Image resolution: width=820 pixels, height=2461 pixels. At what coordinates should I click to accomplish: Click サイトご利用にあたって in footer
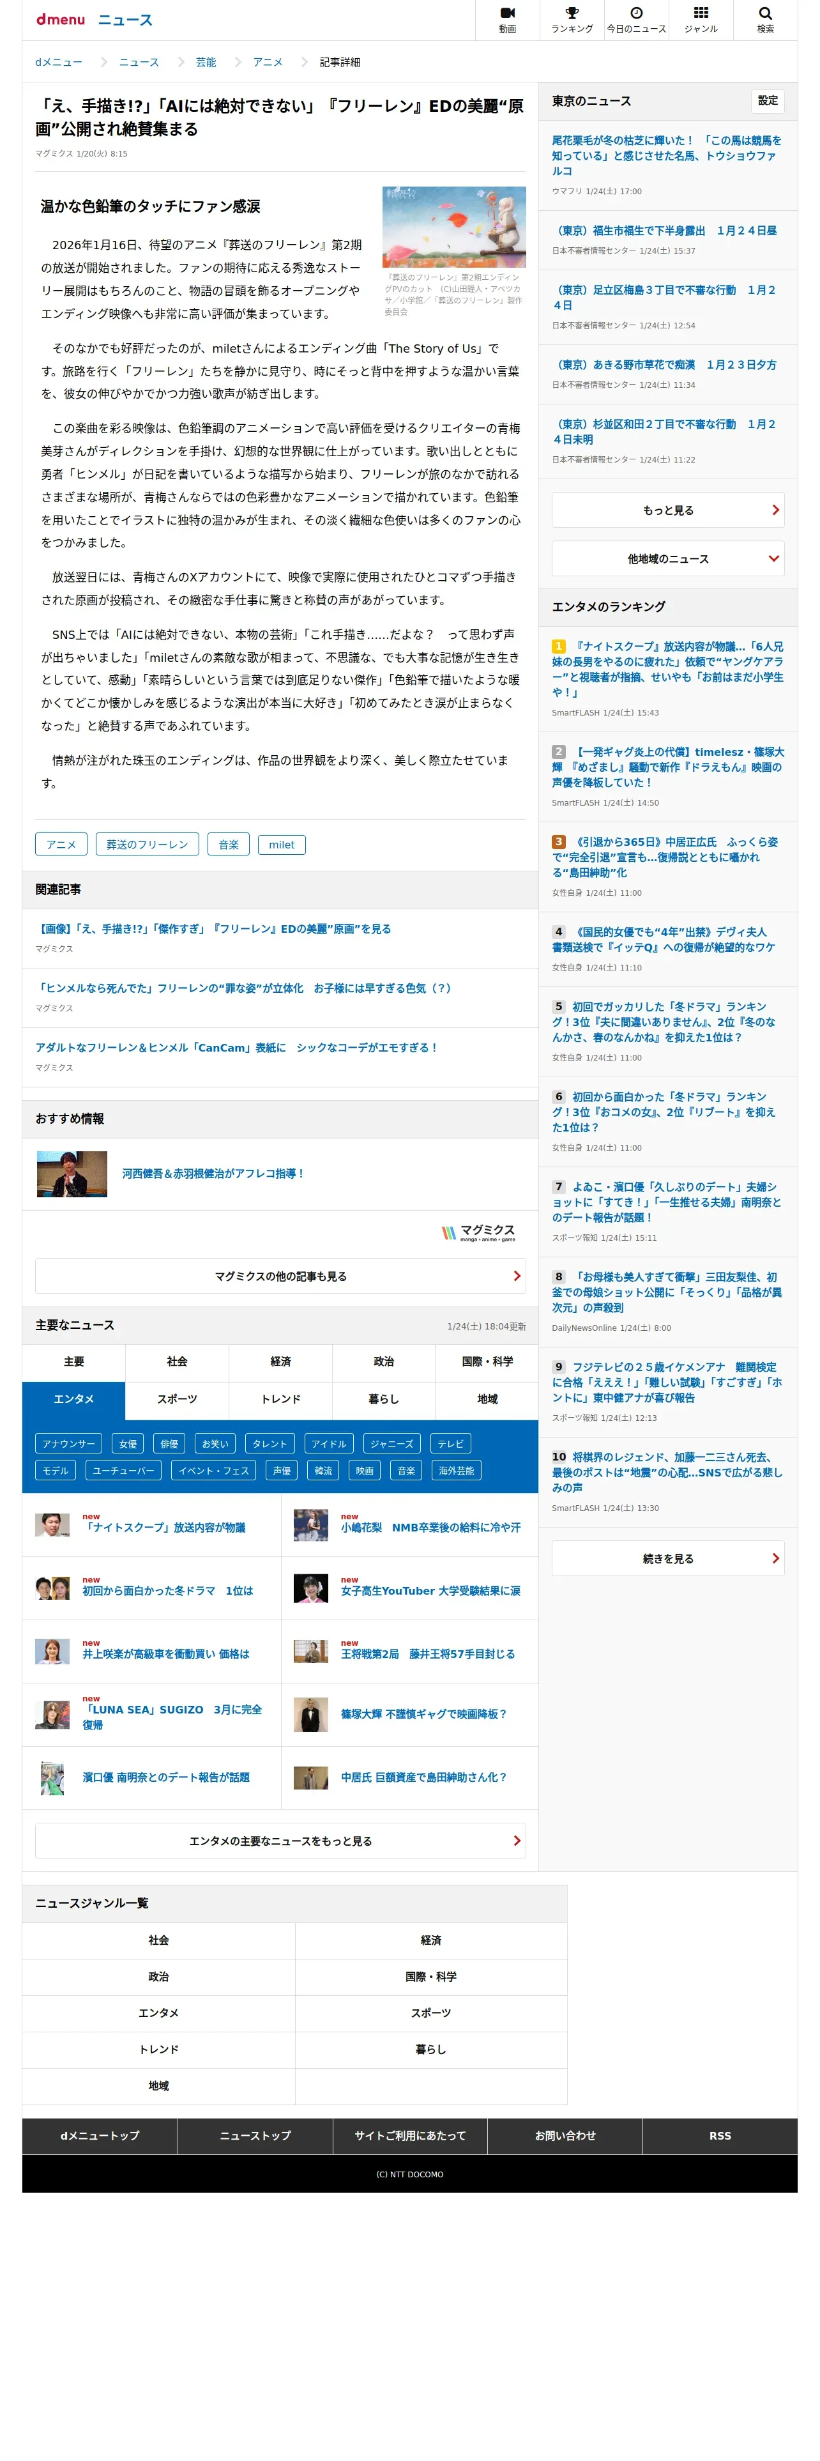(x=411, y=2135)
